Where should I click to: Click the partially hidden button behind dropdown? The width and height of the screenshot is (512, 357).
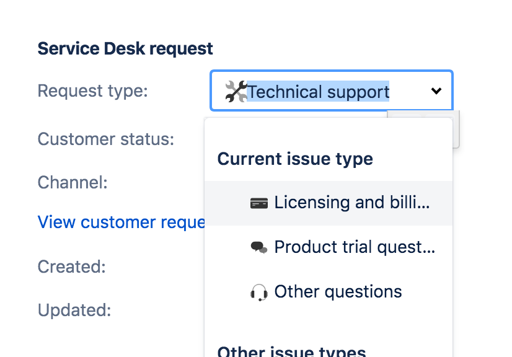coord(456,130)
